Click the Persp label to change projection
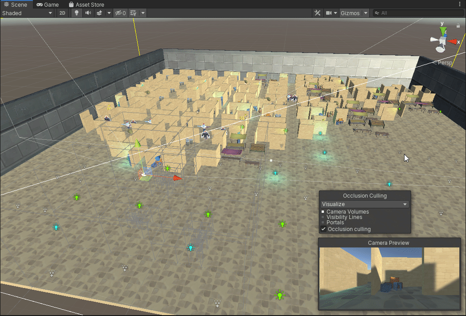The width and height of the screenshot is (466, 316). tap(445, 63)
